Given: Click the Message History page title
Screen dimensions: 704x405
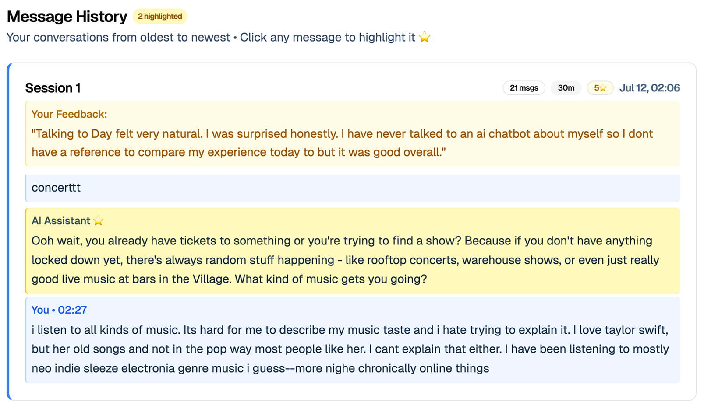Looking at the screenshot, I should 67,17.
